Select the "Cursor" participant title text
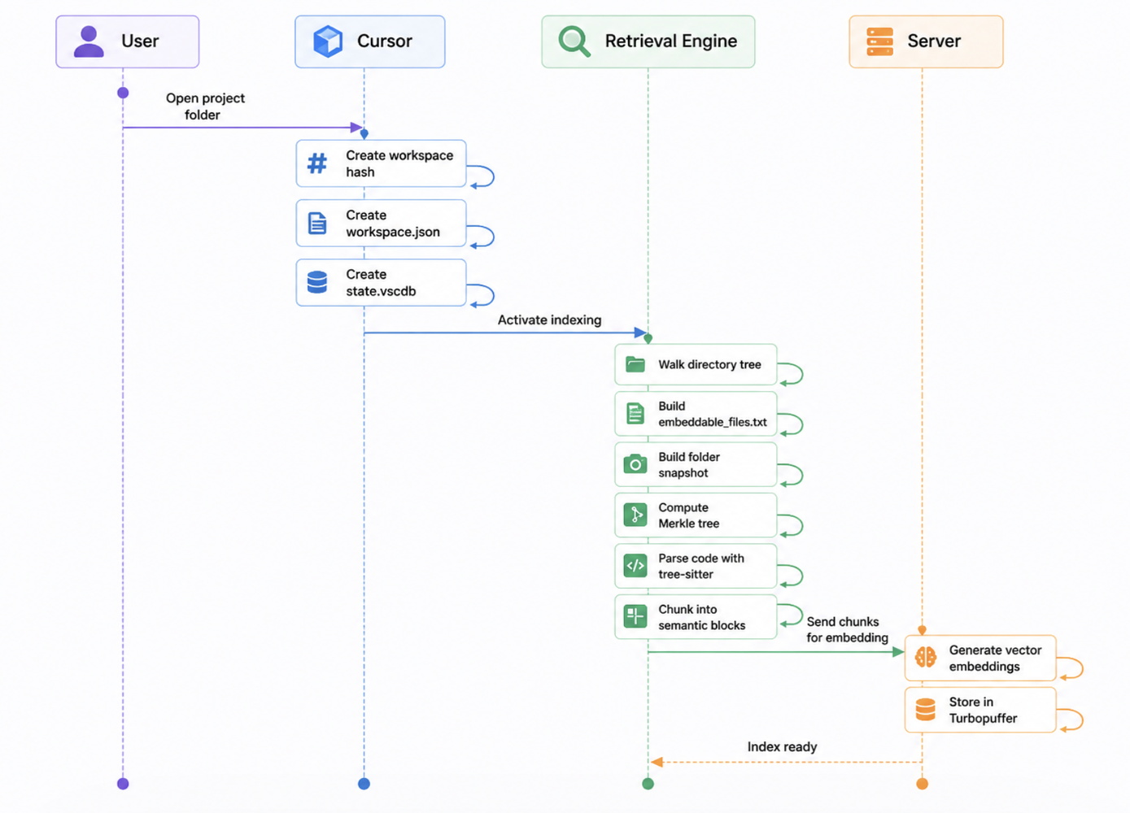 pyautogui.click(x=385, y=41)
